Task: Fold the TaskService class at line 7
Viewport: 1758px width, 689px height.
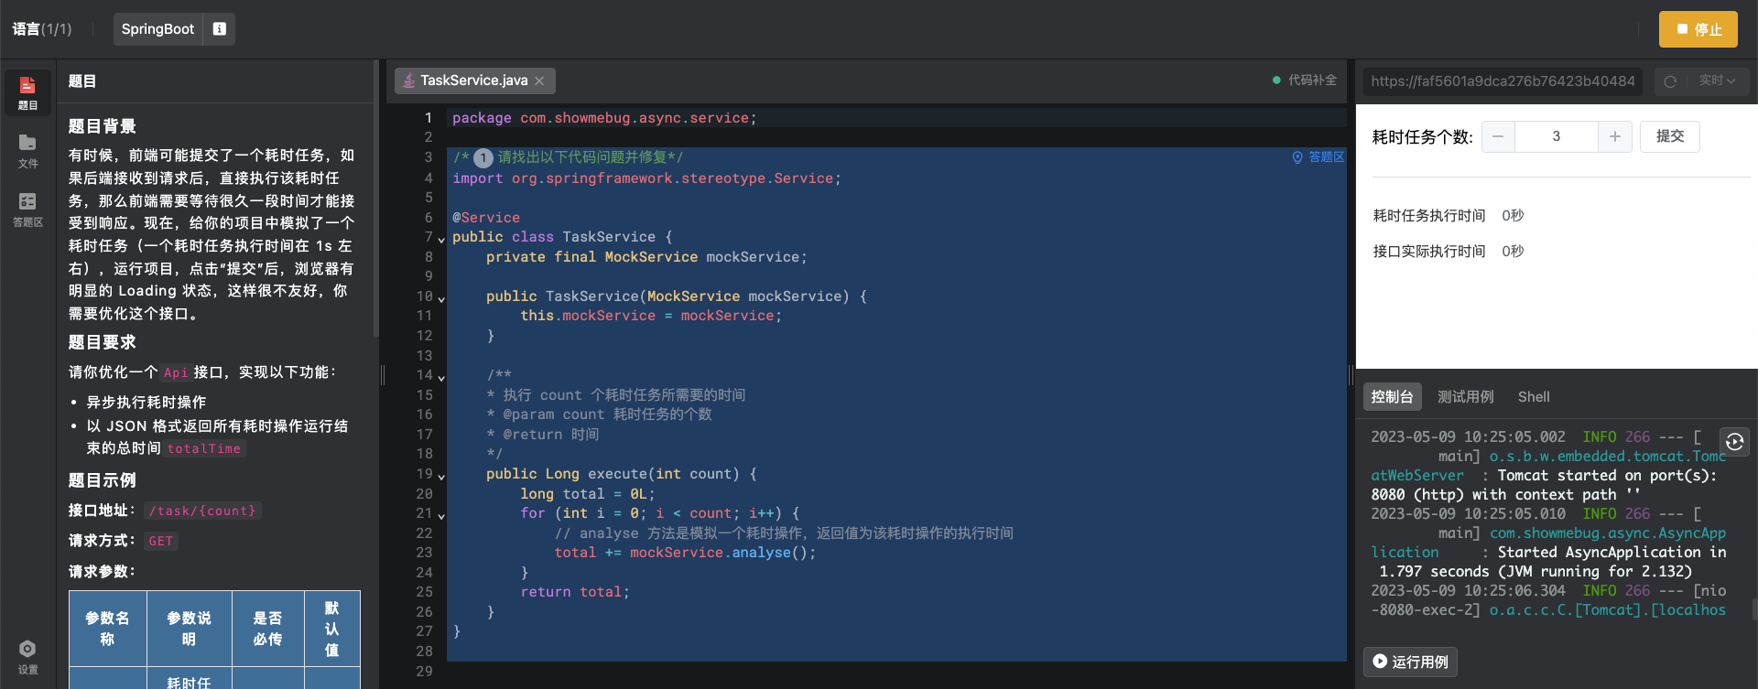Action: coord(441,240)
